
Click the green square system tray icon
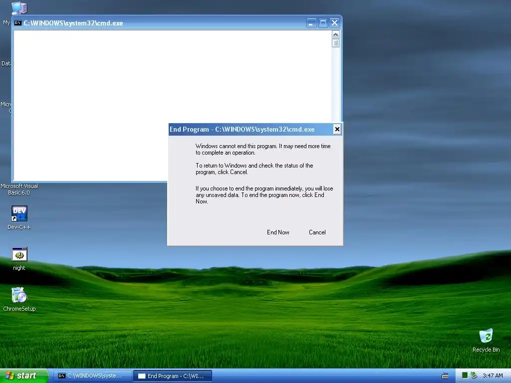pos(465,376)
